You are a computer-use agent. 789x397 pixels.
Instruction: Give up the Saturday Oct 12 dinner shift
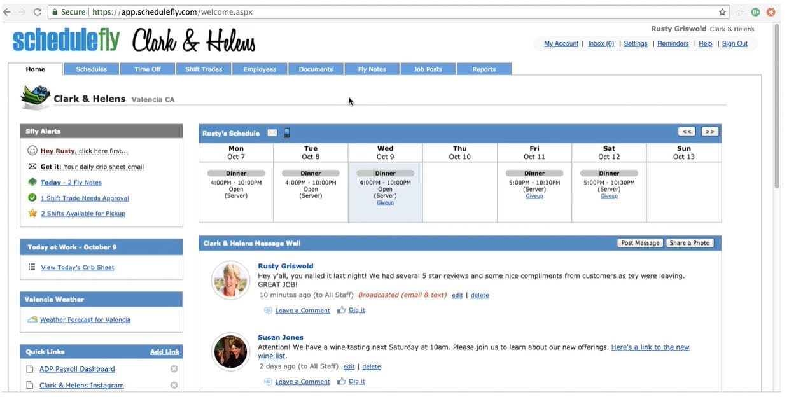[609, 196]
